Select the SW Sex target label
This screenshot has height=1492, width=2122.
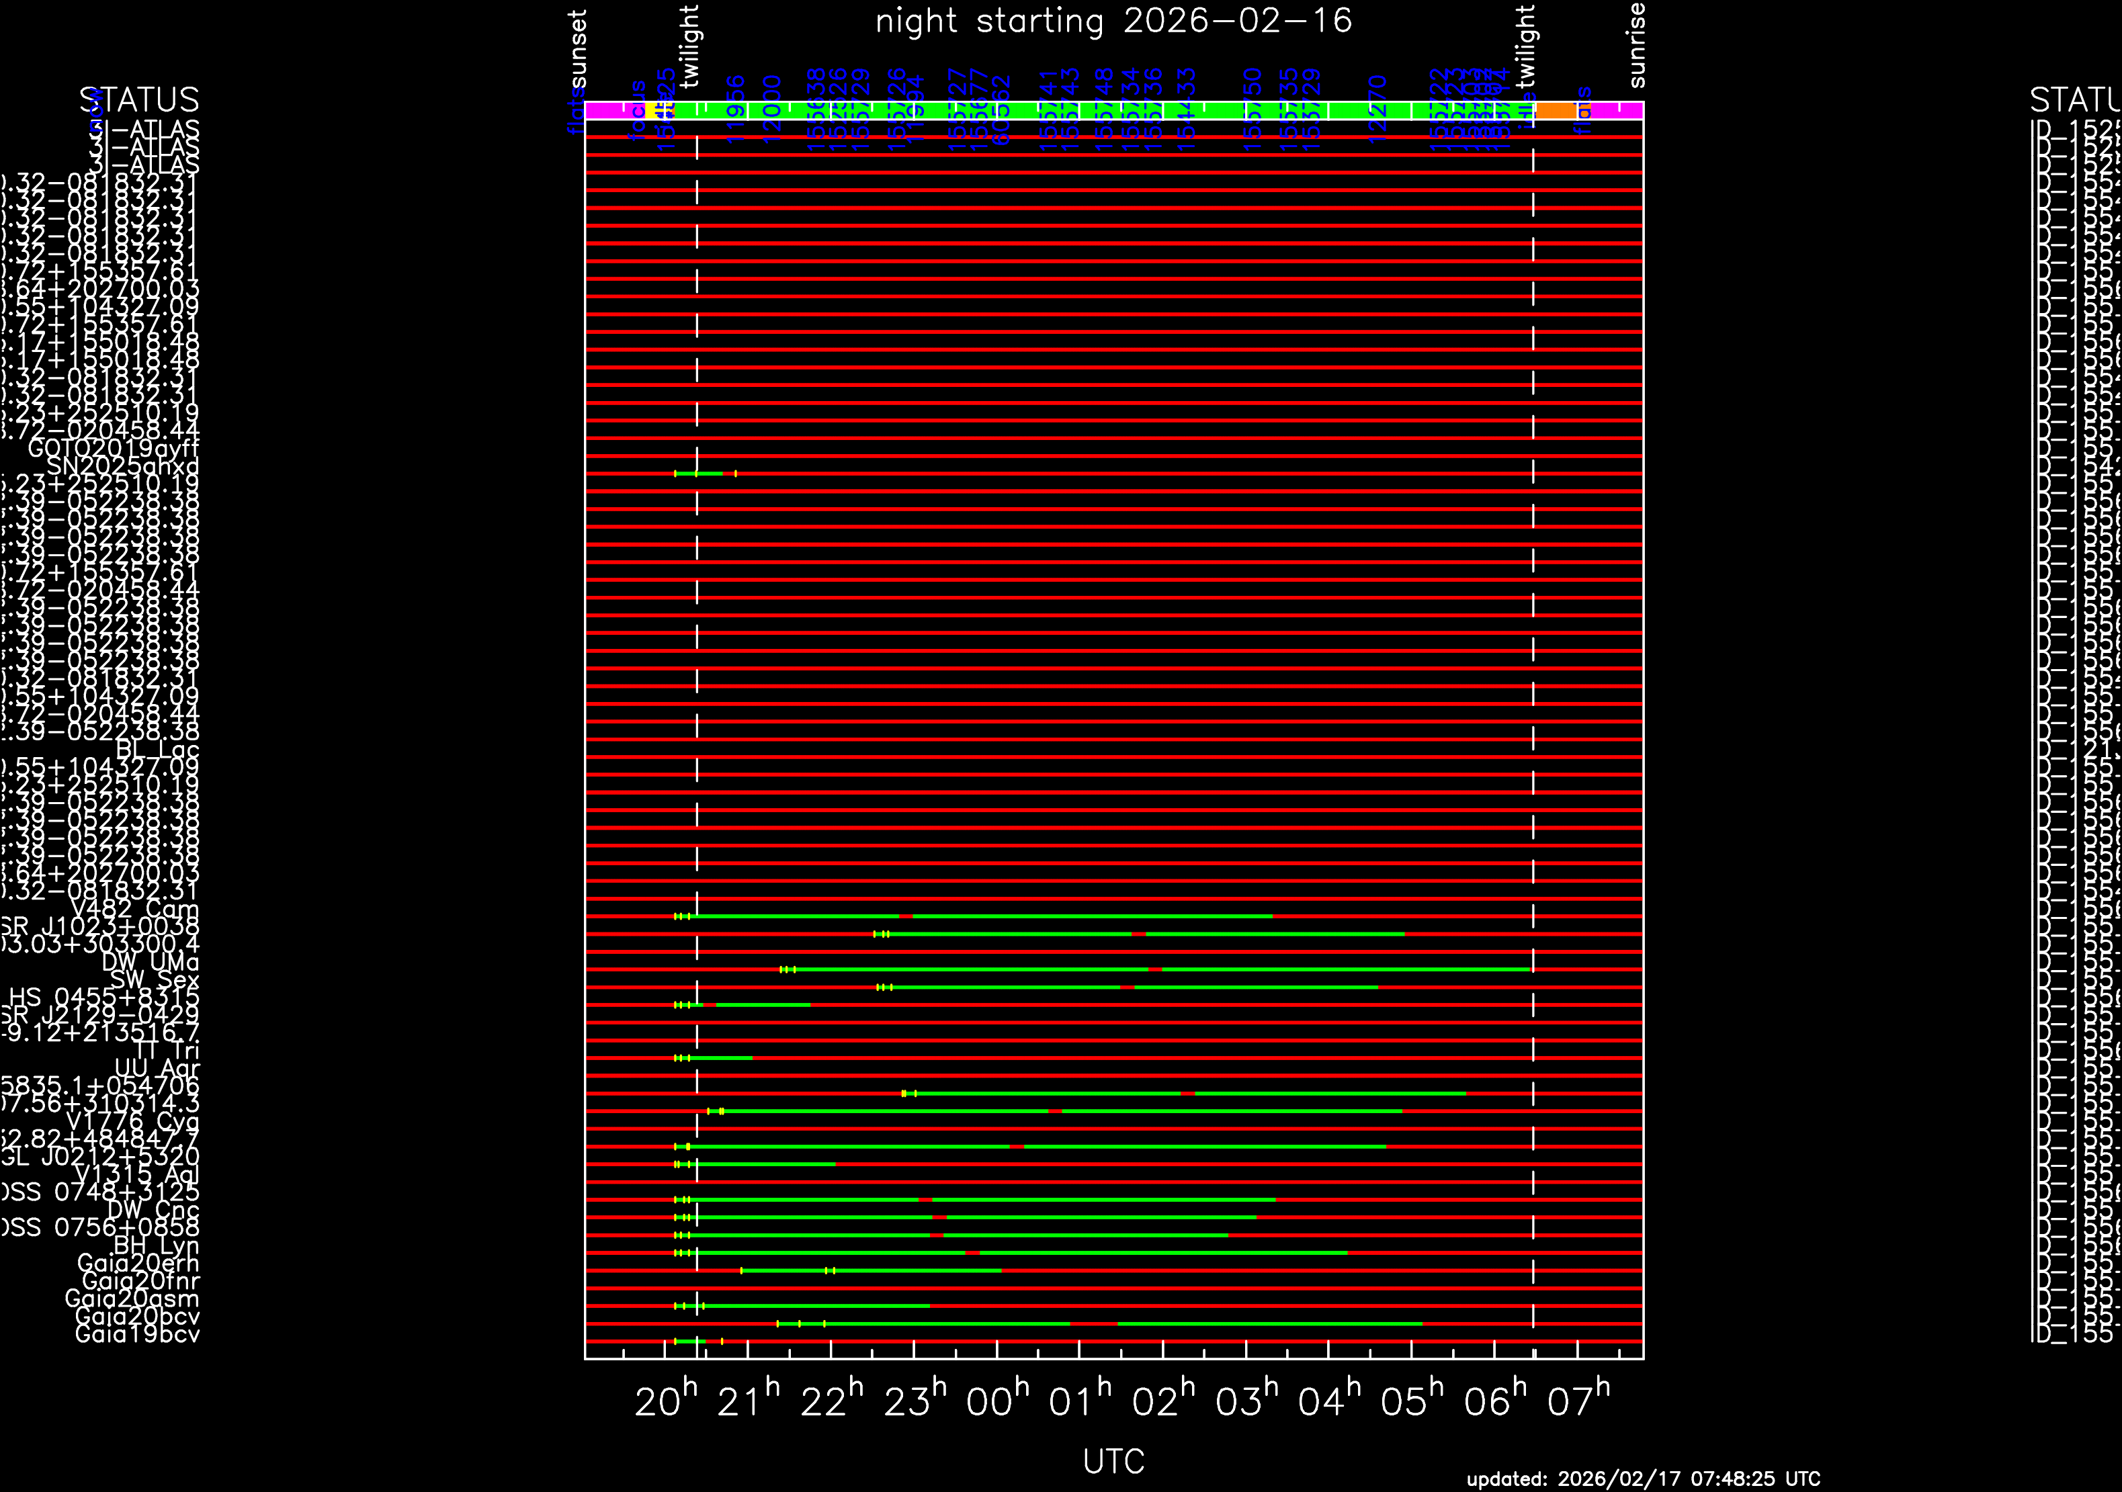[x=155, y=980]
